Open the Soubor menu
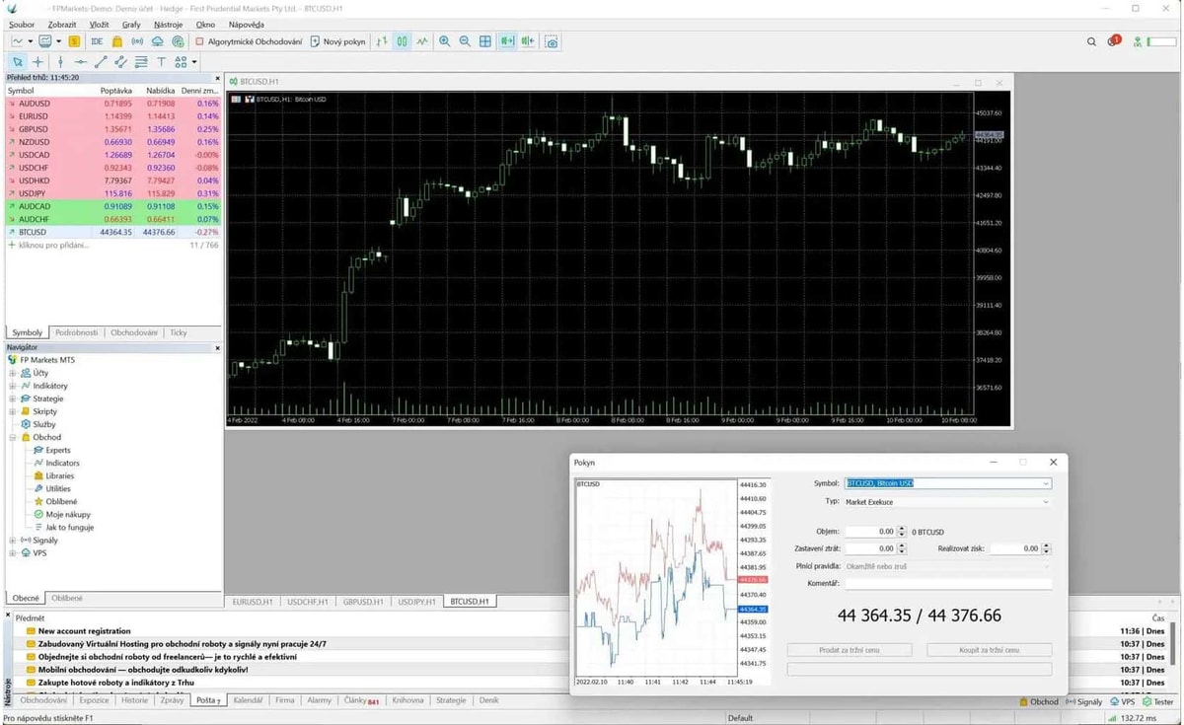1184x725 pixels. pyautogui.click(x=22, y=24)
